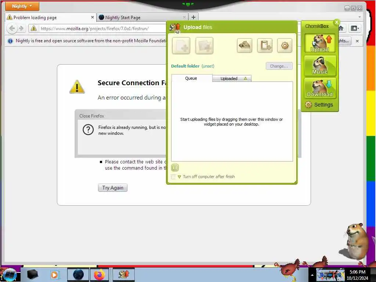376x282 pixels.
Task: Select the Problem loading page tab
Action: [x=50, y=18]
